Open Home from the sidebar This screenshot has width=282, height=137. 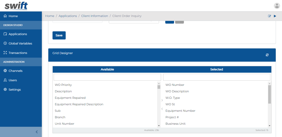[x=13, y=16]
